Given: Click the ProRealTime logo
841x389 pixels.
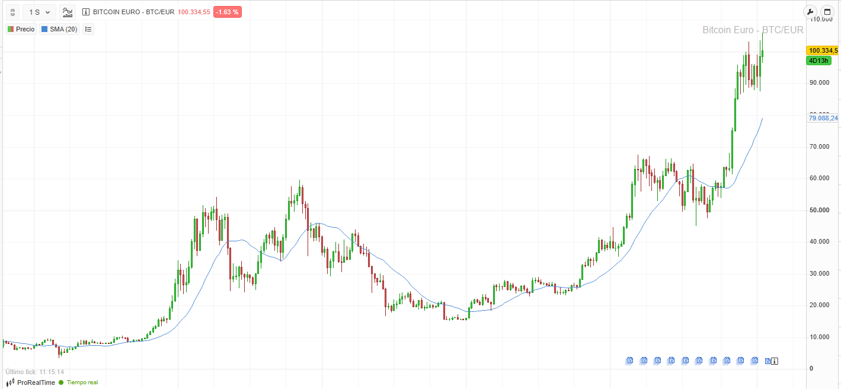Looking at the screenshot, I should pos(31,382).
